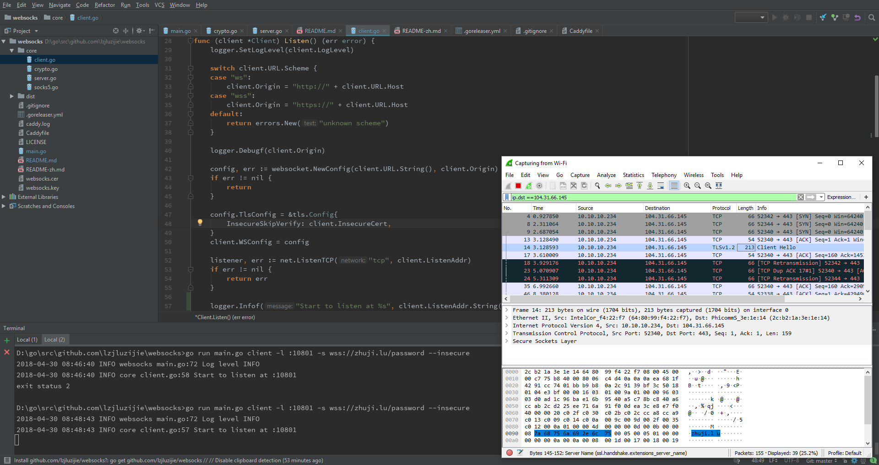Add a filter button with plus icon

tap(866, 197)
